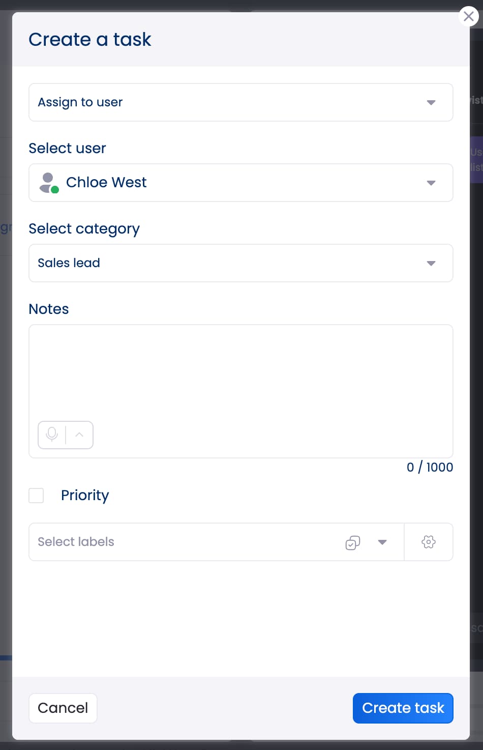
Task: Click the chevron-up icon beside the microphone
Action: pyautogui.click(x=79, y=435)
